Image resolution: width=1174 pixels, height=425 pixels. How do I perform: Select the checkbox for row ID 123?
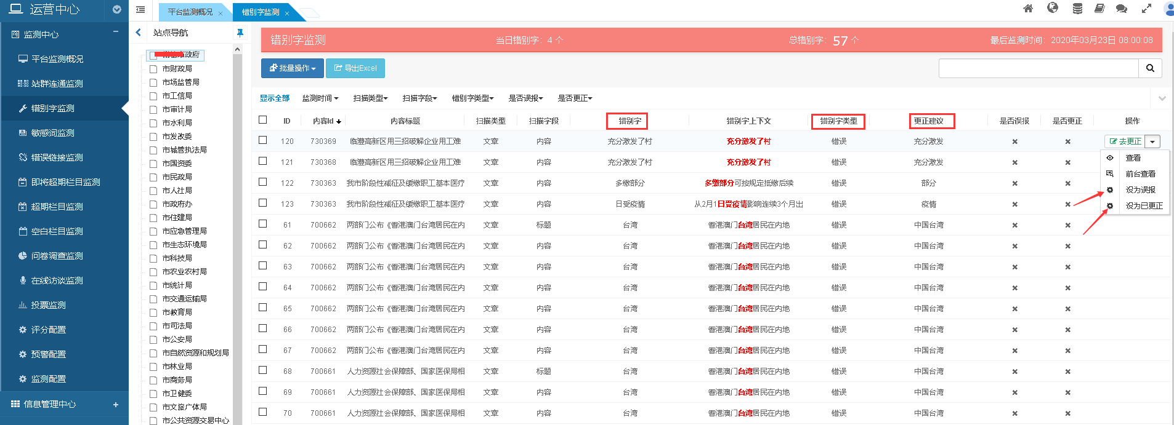coord(263,203)
